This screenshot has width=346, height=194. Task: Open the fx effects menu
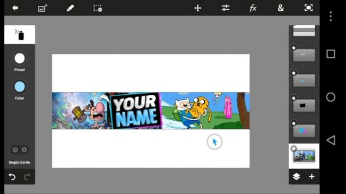click(x=253, y=9)
